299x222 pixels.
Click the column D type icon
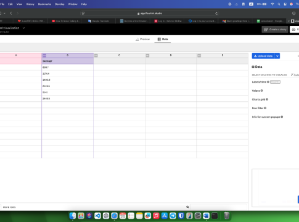[x=147, y=55]
